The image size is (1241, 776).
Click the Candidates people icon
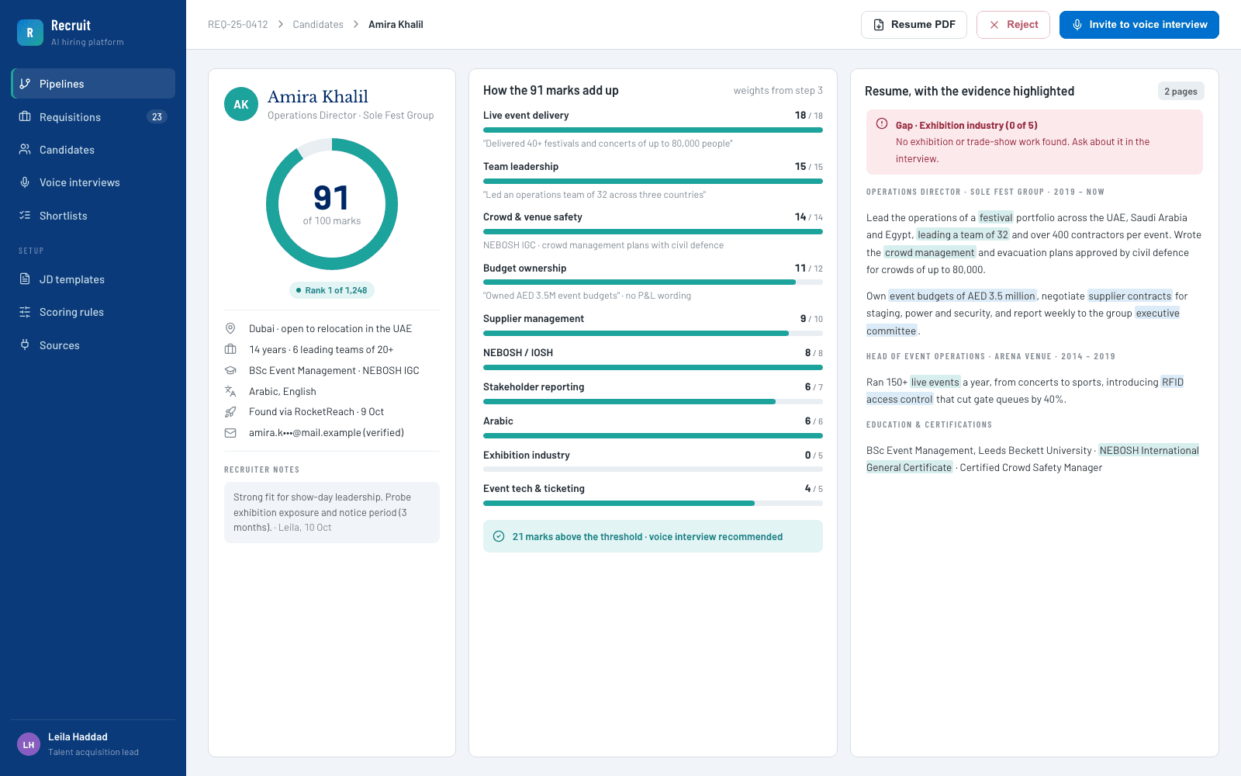pyautogui.click(x=25, y=149)
